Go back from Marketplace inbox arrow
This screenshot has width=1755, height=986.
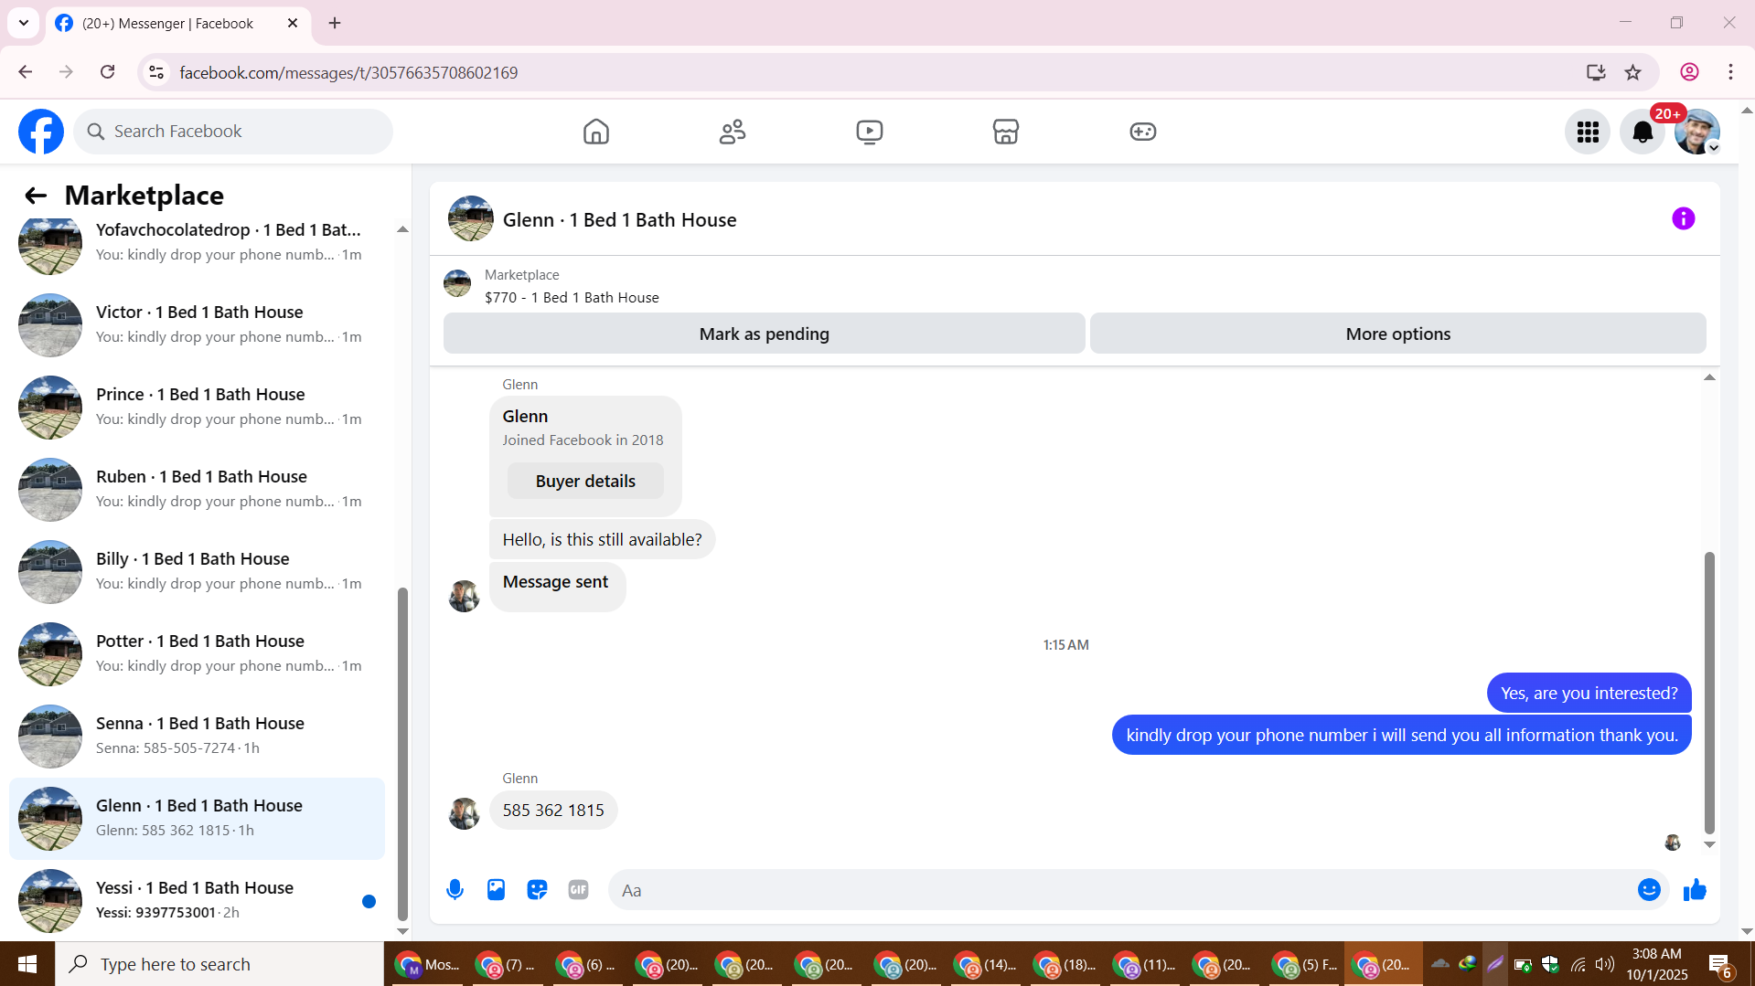35,196
